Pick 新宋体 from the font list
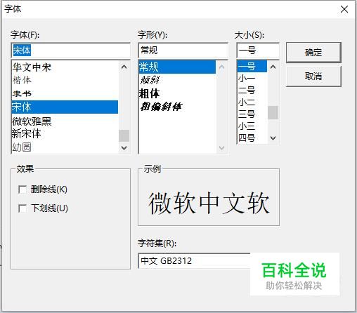 pos(65,134)
